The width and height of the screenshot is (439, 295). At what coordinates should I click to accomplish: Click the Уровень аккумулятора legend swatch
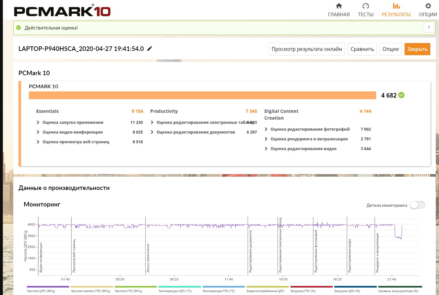400,287
